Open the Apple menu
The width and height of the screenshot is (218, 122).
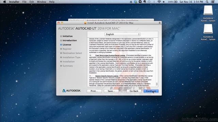(x=4, y=2)
